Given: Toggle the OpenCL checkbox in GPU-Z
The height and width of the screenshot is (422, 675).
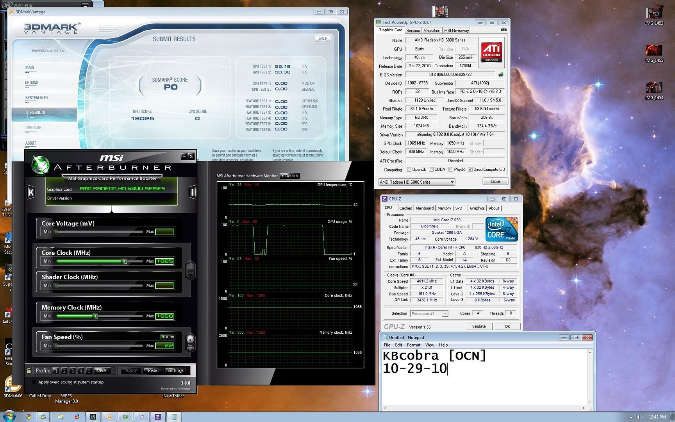Looking at the screenshot, I should click(409, 170).
